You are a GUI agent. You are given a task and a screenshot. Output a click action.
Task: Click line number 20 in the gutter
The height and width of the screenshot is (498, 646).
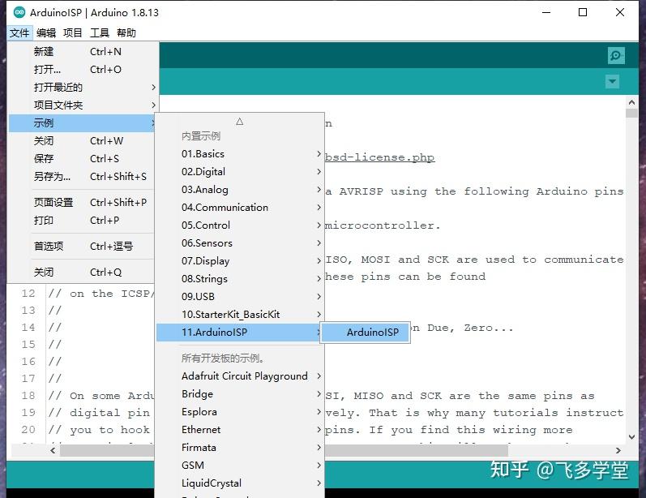coord(28,430)
